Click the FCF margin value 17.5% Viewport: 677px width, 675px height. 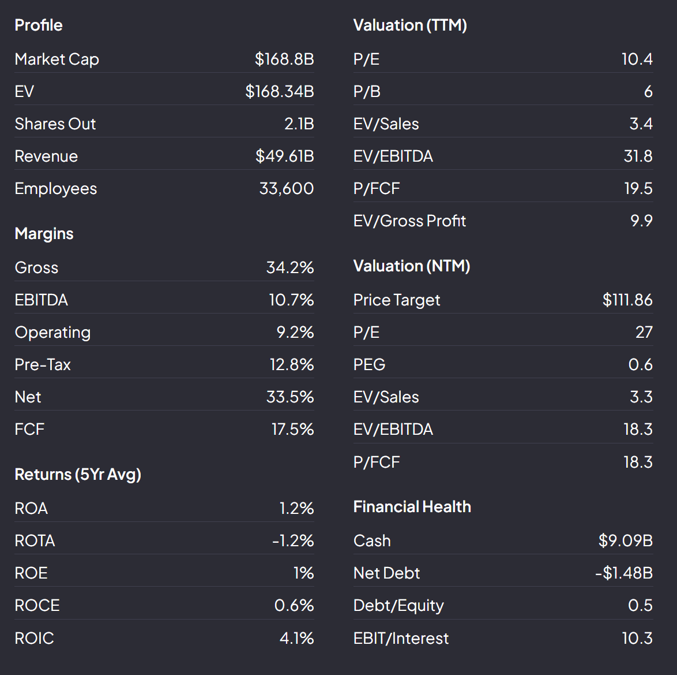(x=292, y=429)
